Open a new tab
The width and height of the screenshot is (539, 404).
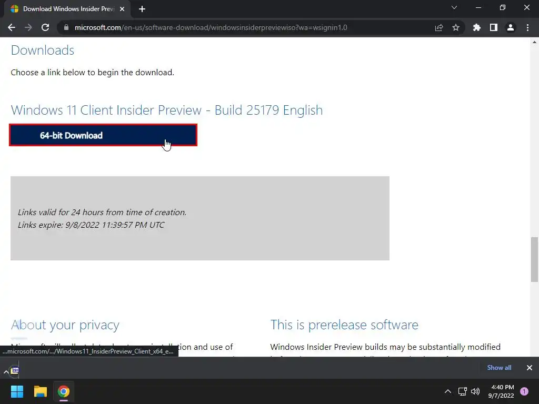(x=142, y=9)
